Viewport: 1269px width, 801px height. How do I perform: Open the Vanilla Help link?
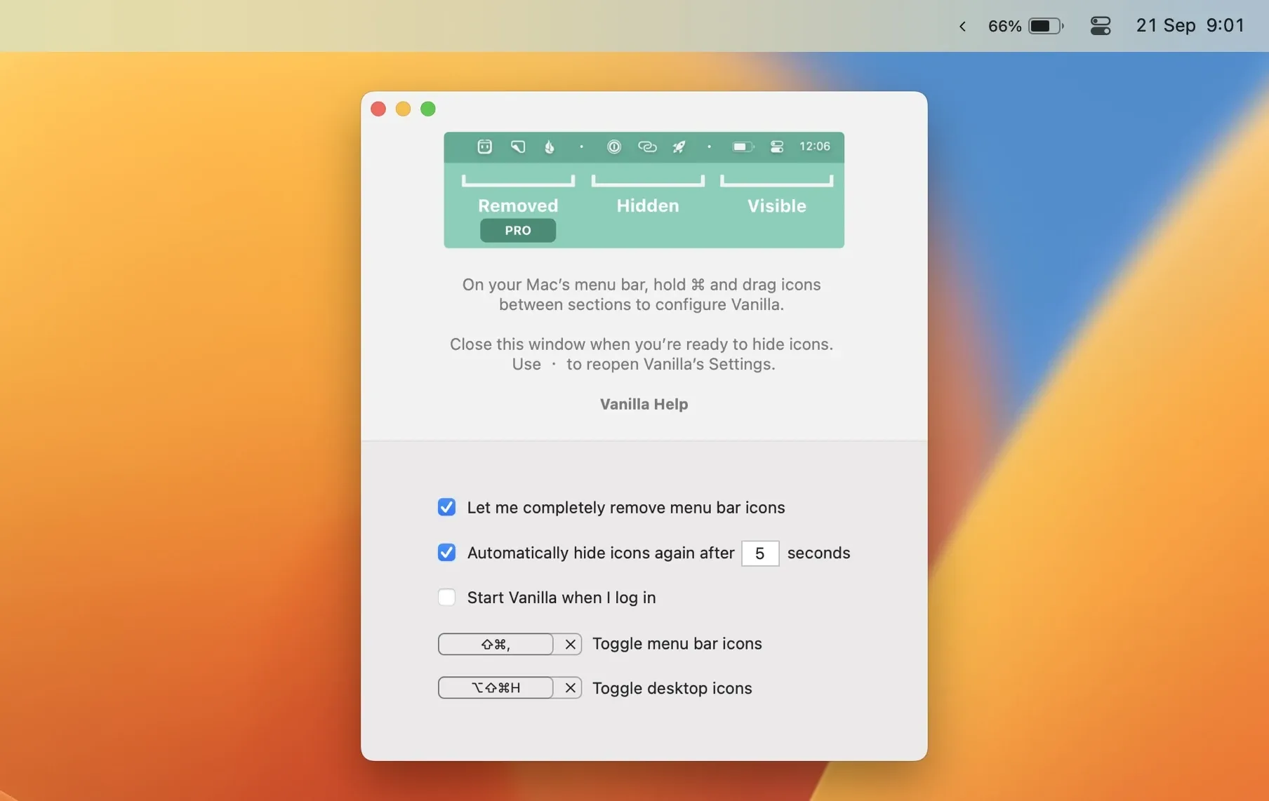tap(644, 404)
